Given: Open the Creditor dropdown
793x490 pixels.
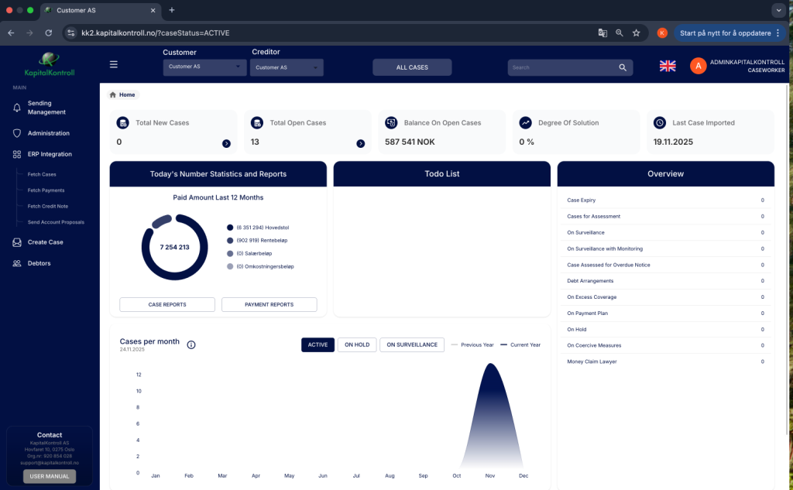Looking at the screenshot, I should (x=287, y=67).
